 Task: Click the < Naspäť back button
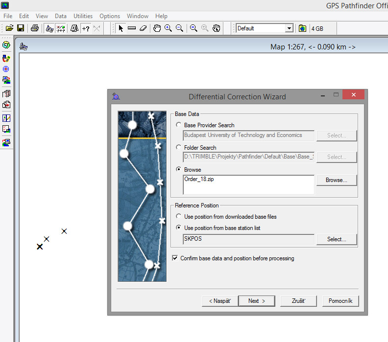(220, 301)
